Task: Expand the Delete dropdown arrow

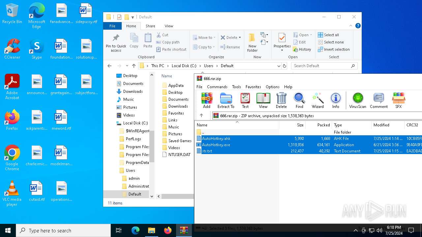Action: (240, 38)
